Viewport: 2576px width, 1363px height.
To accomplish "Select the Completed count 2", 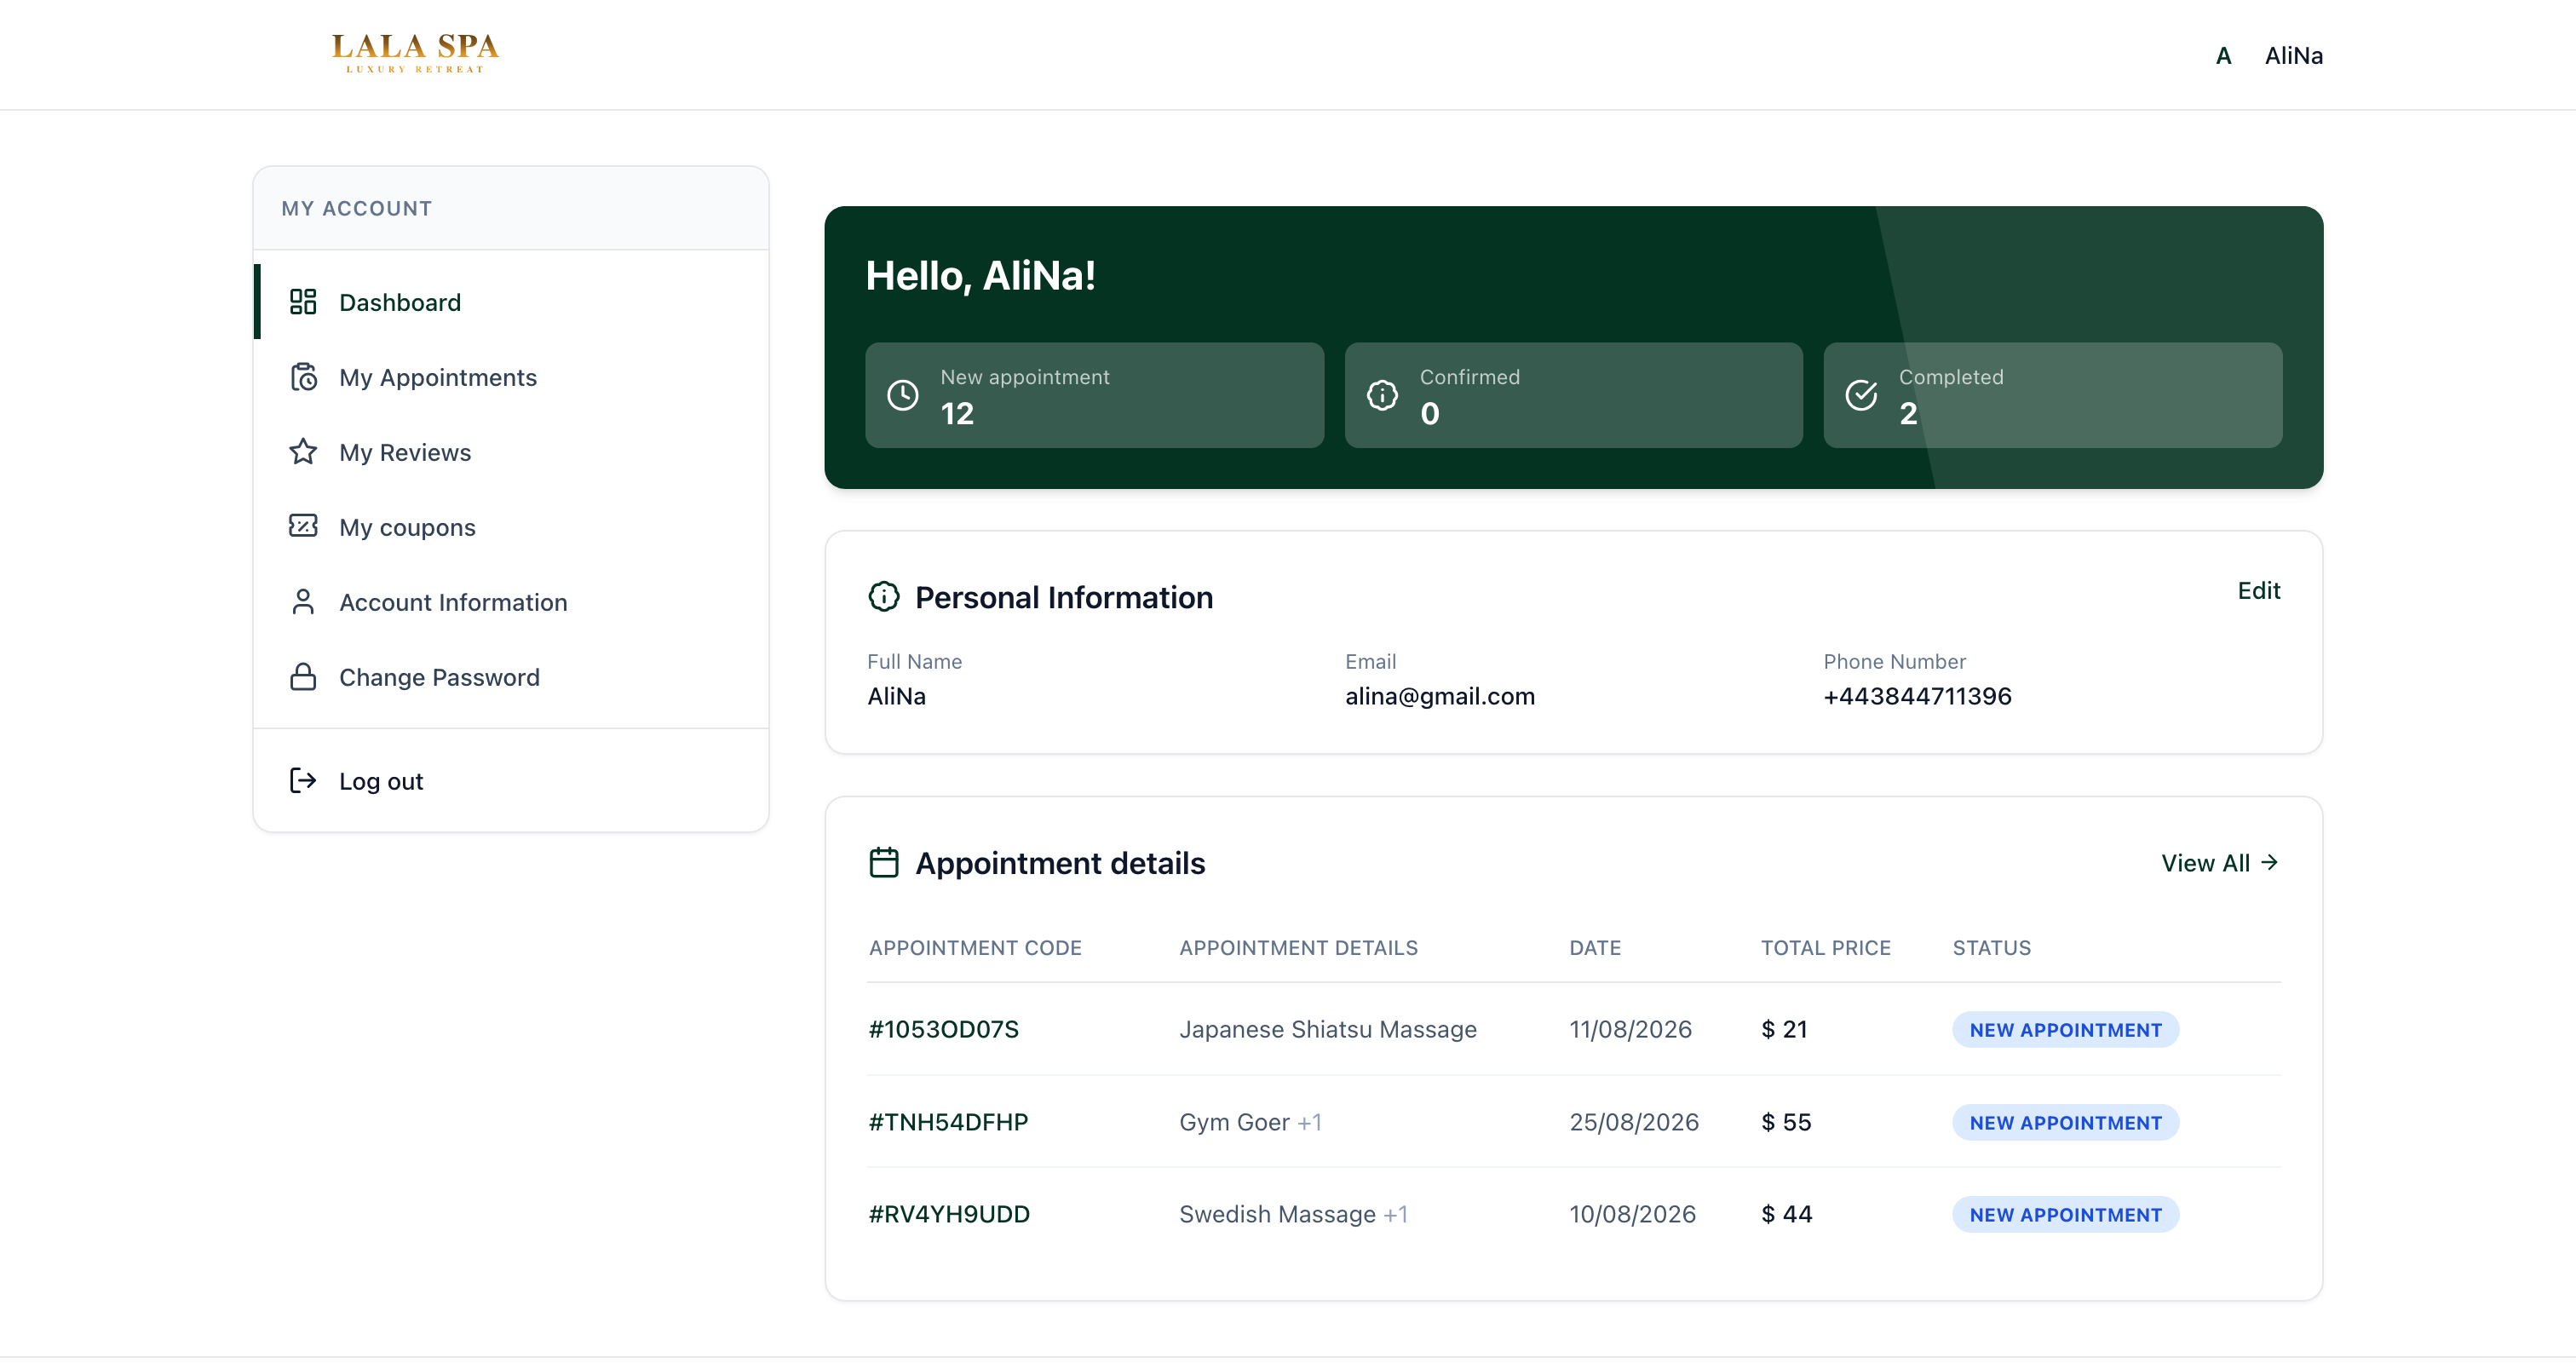I will 1908,413.
